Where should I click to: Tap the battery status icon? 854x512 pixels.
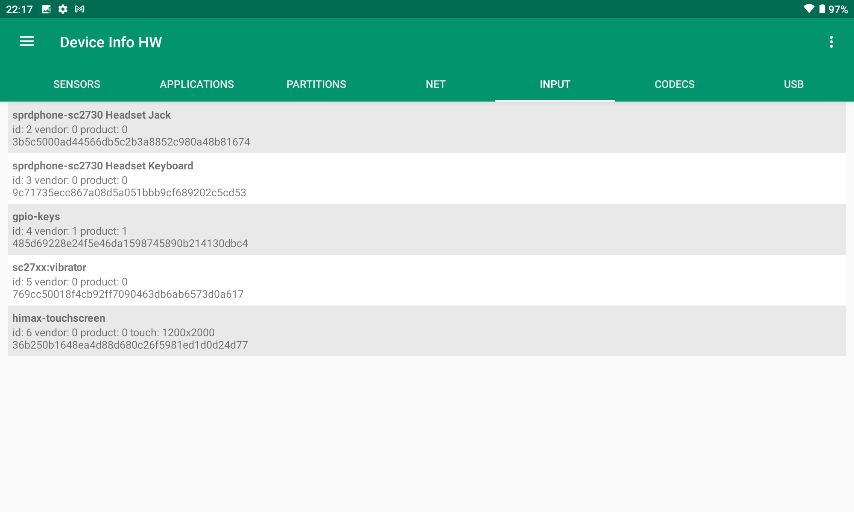click(822, 9)
